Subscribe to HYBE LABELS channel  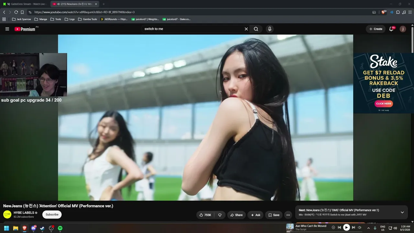52,215
